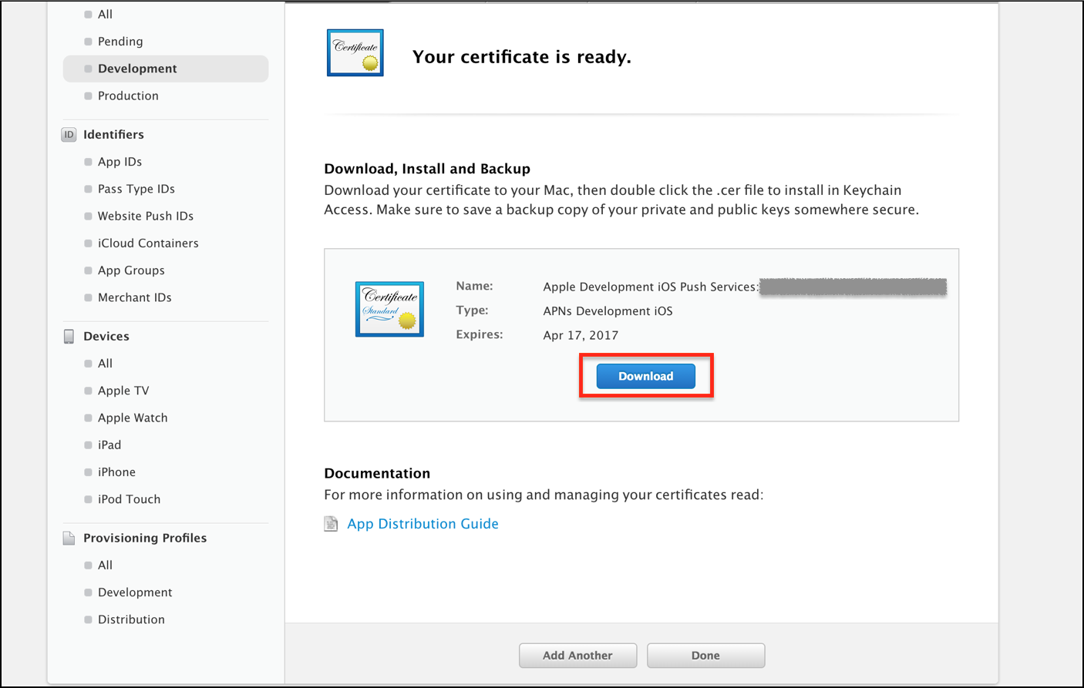Select Apple Watch under Devices

click(x=133, y=418)
